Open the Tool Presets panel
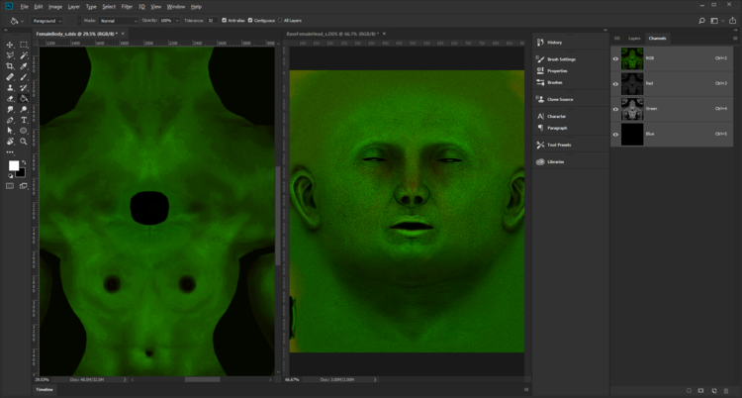Image resolution: width=742 pixels, height=398 pixels. [x=559, y=145]
